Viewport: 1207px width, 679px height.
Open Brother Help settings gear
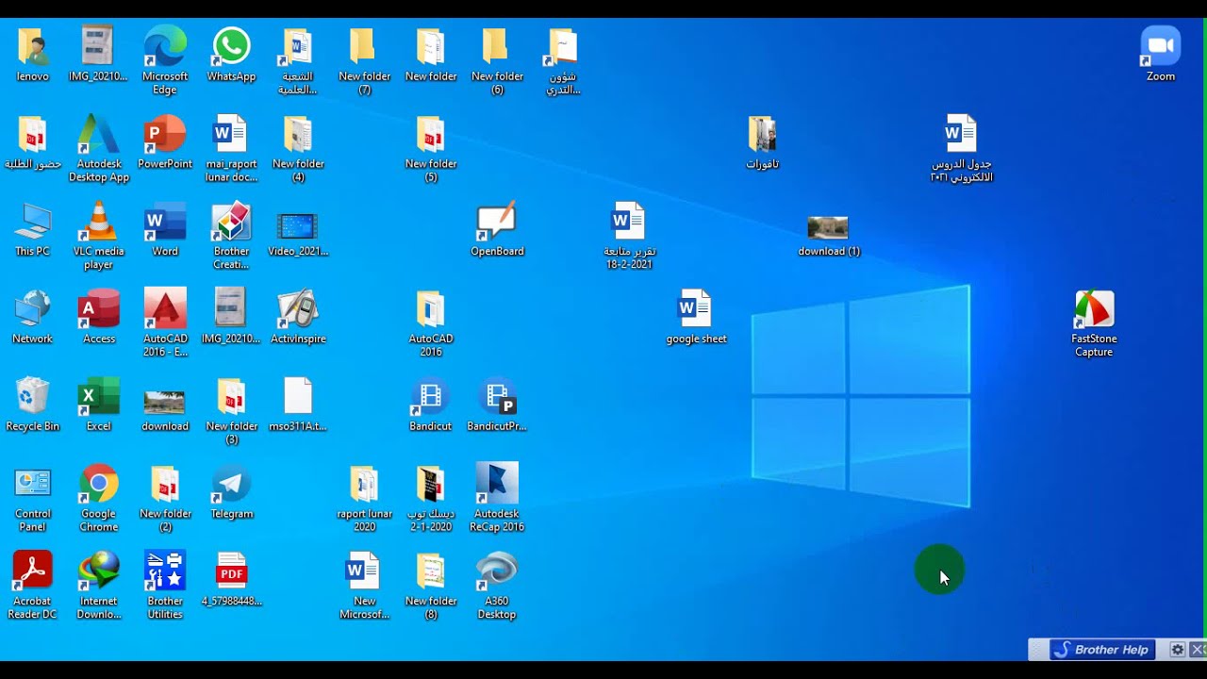(1178, 650)
